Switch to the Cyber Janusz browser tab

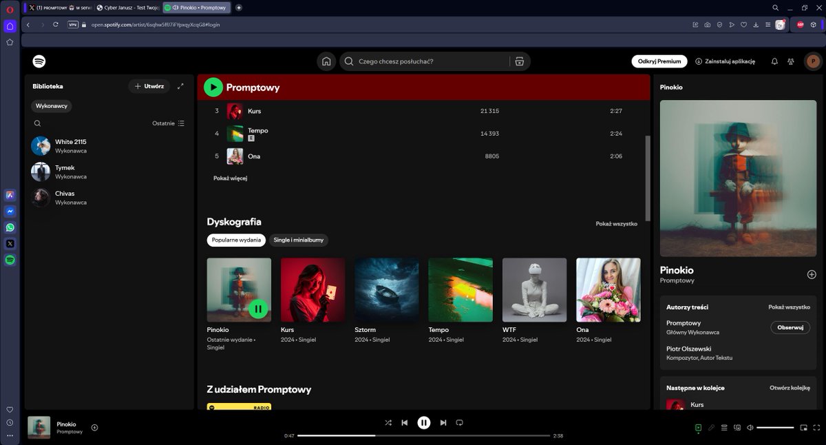click(x=127, y=8)
